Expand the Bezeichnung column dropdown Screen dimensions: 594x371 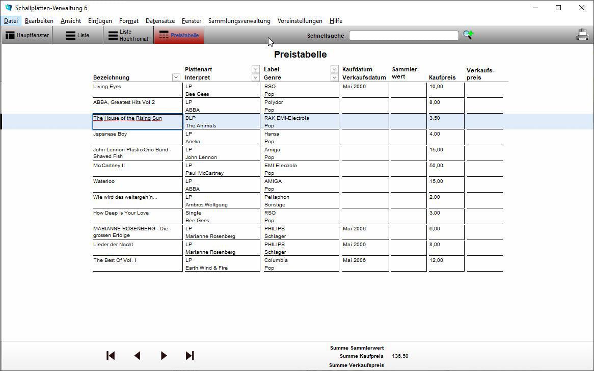tap(176, 77)
